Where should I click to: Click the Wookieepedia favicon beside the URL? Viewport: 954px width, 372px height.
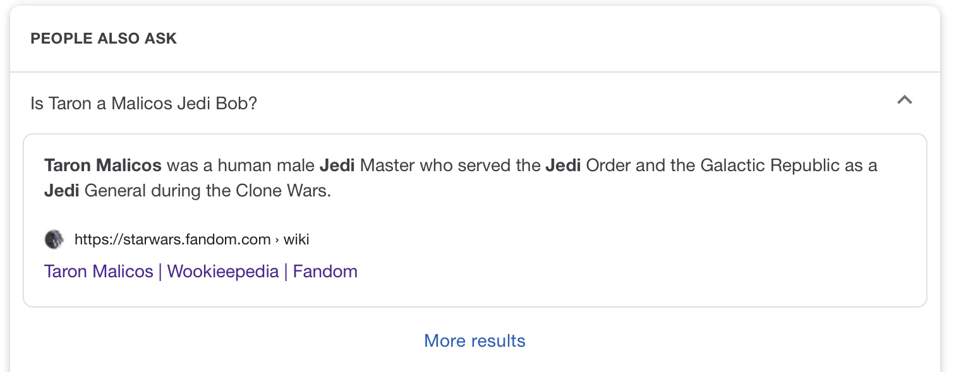(x=54, y=239)
